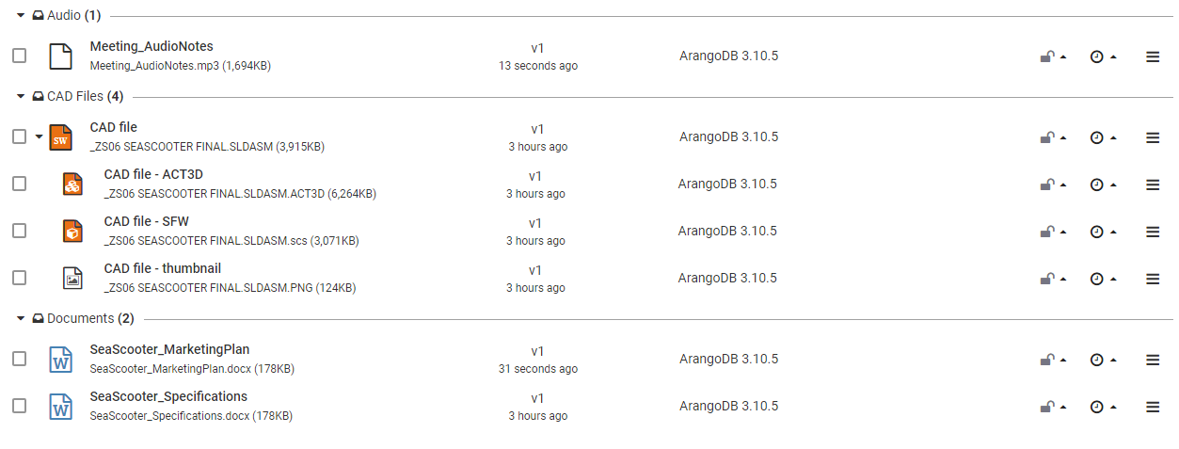Open hamburger menu for Meeting_AudioNotes row

[1153, 56]
